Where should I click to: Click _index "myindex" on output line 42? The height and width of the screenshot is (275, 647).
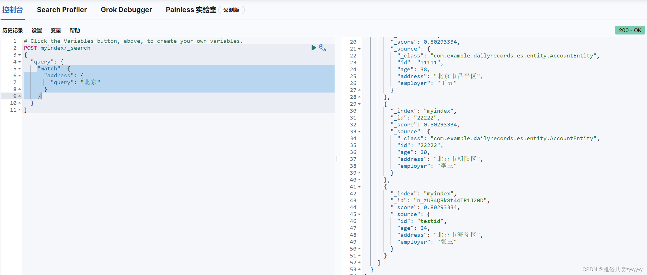tap(439, 194)
